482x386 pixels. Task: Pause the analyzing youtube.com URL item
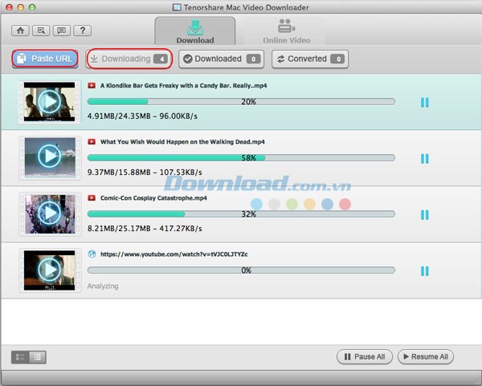click(424, 271)
